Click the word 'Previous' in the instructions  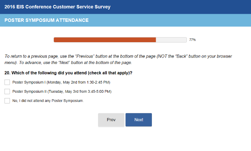tap(85, 56)
